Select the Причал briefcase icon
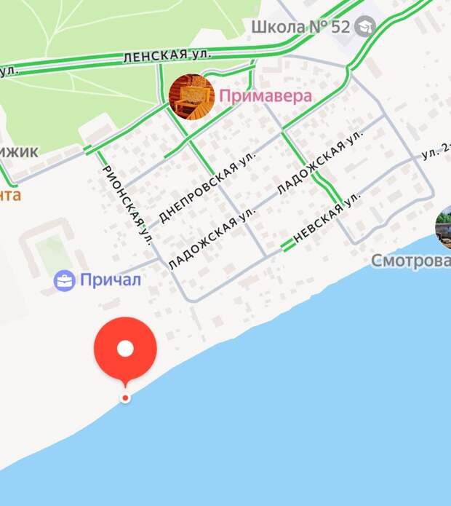The width and height of the screenshot is (451, 506). tap(65, 280)
